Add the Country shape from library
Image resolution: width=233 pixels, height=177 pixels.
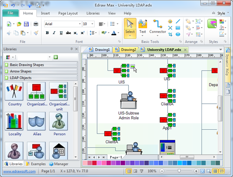click(x=15, y=94)
